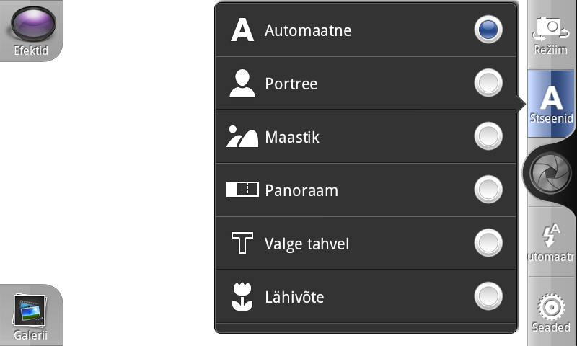
Task: Open the Galerii photo thumbnail
Action: click(x=30, y=310)
